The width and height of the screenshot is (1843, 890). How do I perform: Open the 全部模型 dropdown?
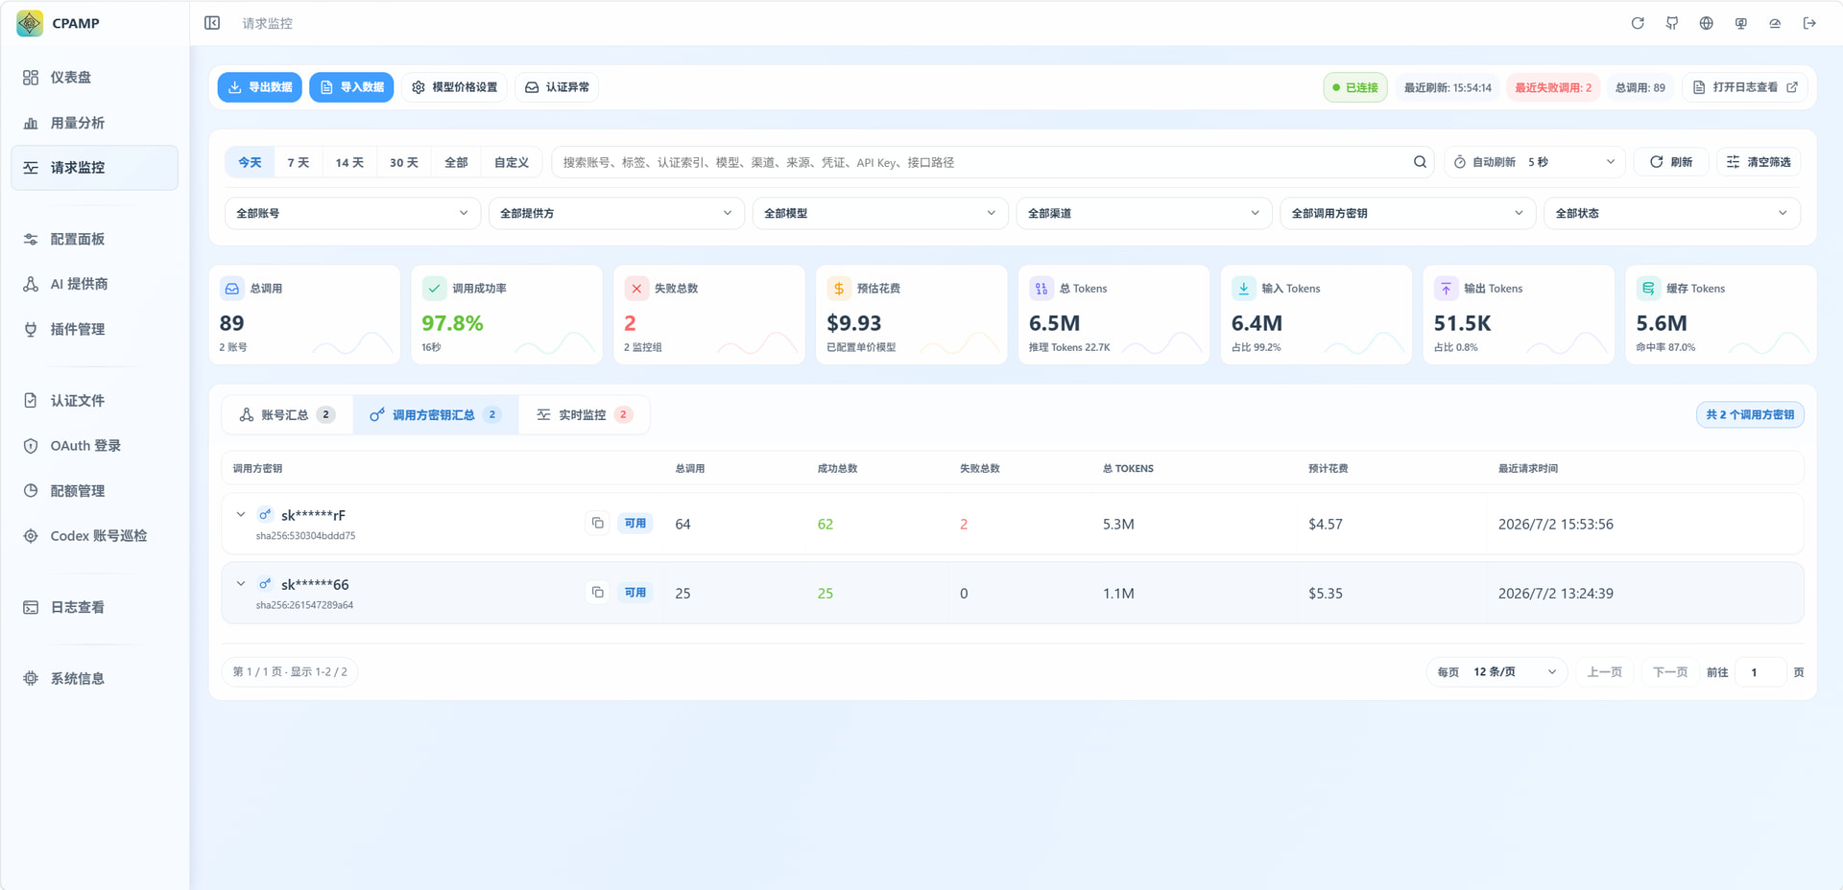pos(880,213)
